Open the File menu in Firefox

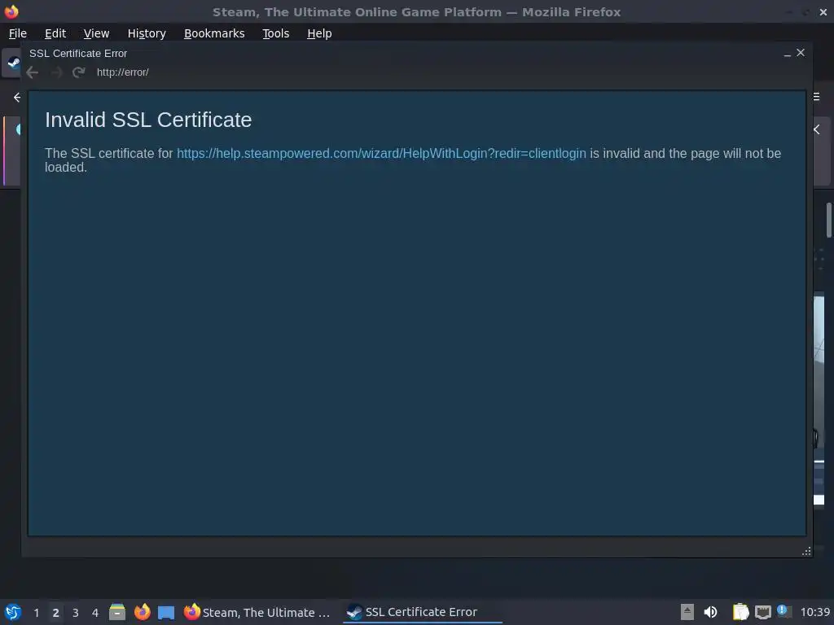click(x=18, y=33)
